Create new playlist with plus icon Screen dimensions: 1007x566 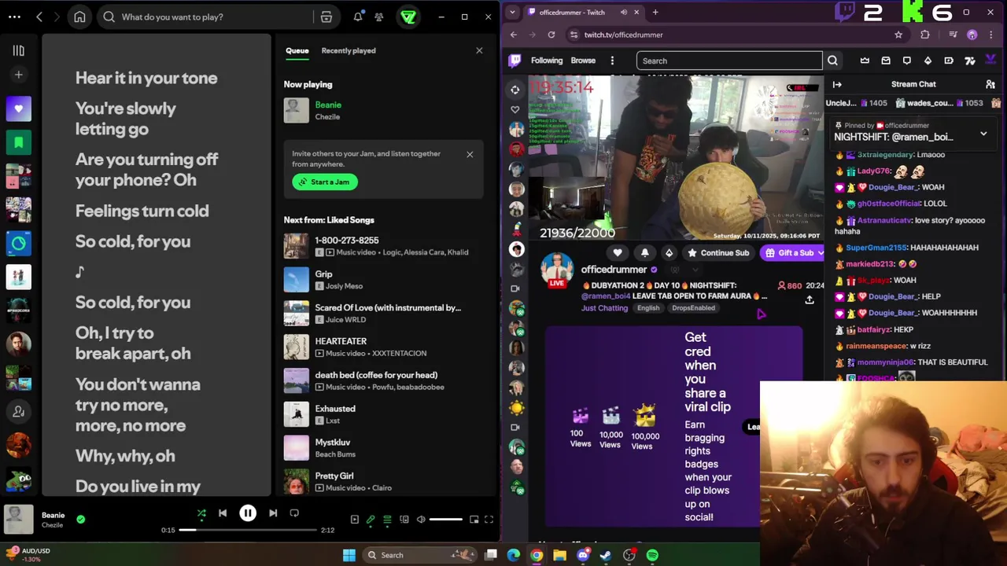coord(18,75)
